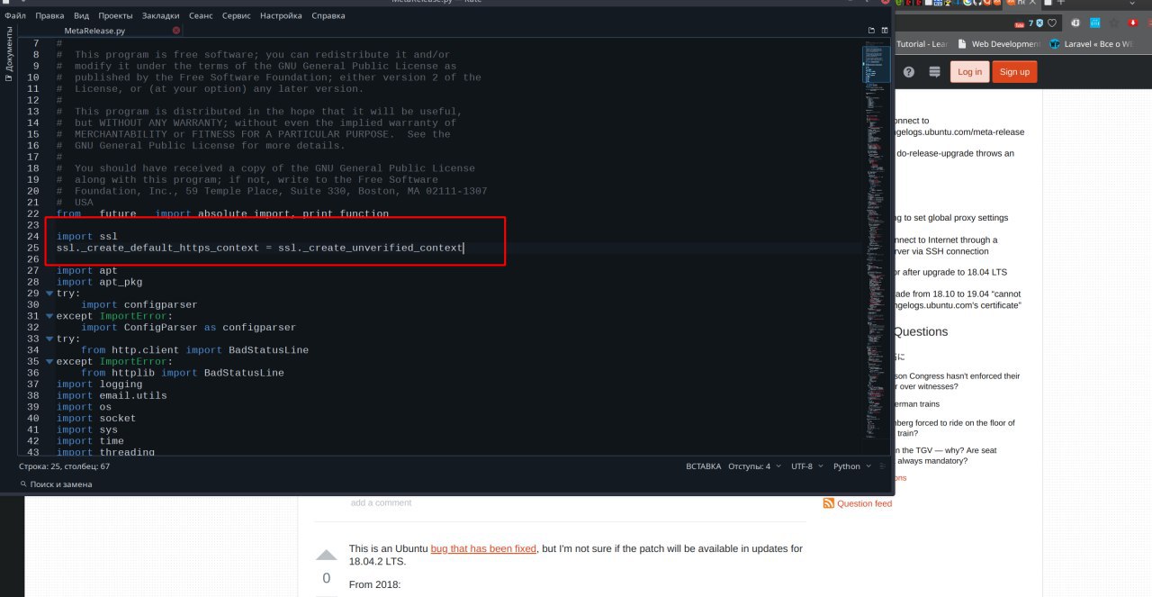The width and height of the screenshot is (1152, 597).
Task: Open a new browser tab with plus icon
Action: click(1061, 4)
